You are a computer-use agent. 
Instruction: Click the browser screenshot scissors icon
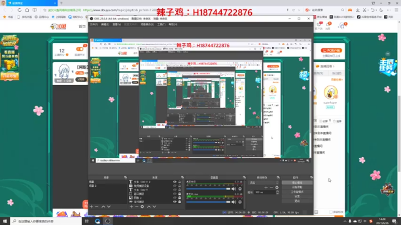[x=365, y=10]
